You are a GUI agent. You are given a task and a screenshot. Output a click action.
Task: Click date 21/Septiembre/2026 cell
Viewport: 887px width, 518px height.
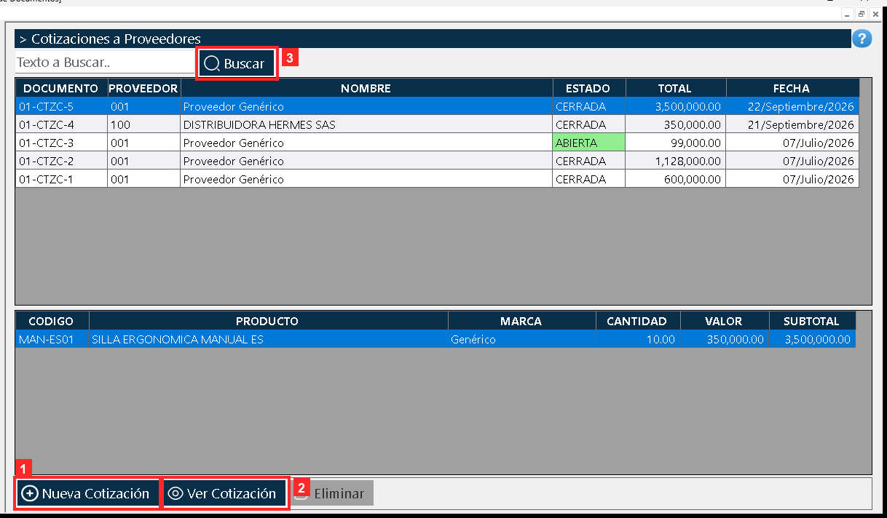792,124
